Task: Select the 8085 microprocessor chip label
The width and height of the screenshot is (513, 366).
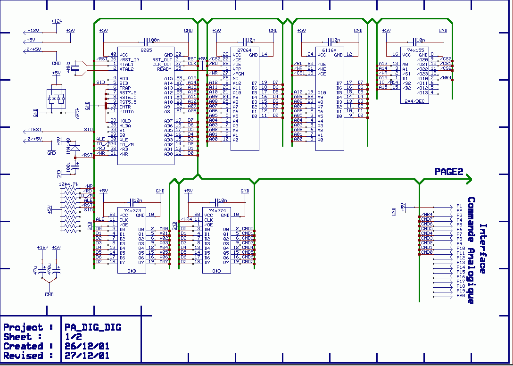Action: coord(146,50)
